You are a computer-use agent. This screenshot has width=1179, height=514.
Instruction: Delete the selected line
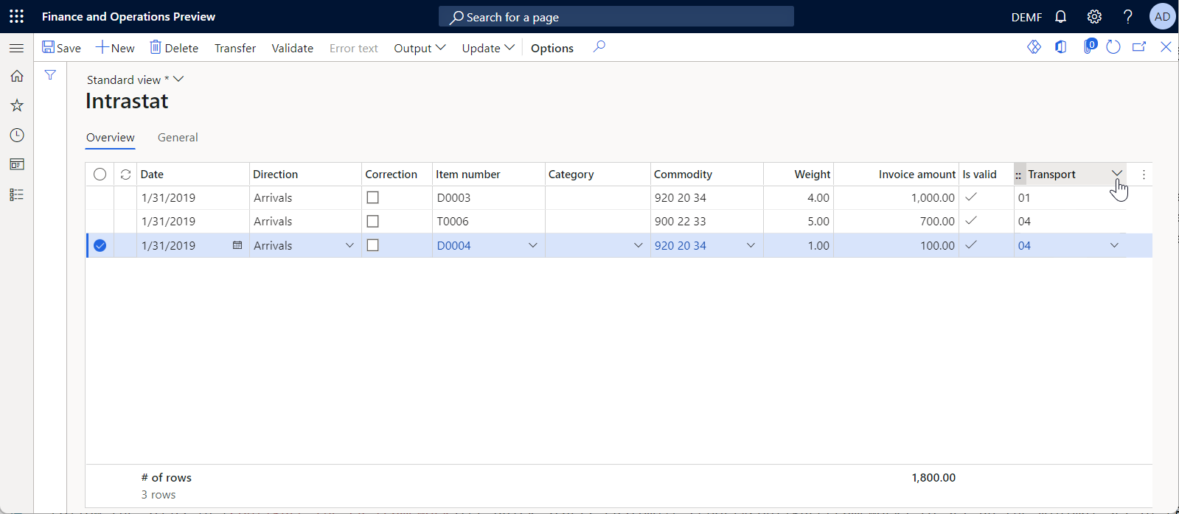click(174, 48)
